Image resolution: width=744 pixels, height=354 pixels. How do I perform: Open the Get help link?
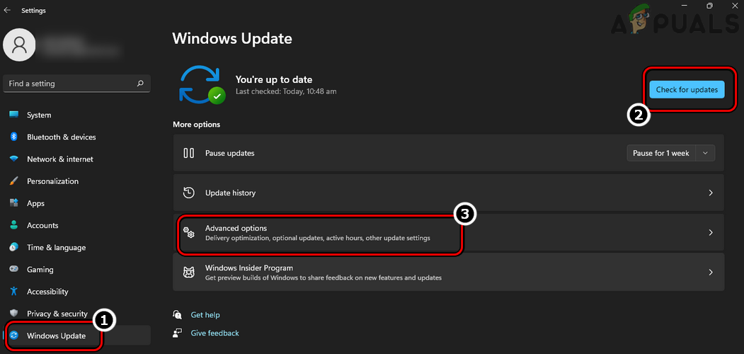tap(205, 315)
